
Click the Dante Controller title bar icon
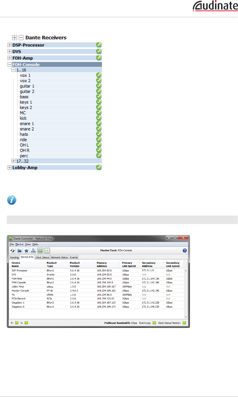11,239
